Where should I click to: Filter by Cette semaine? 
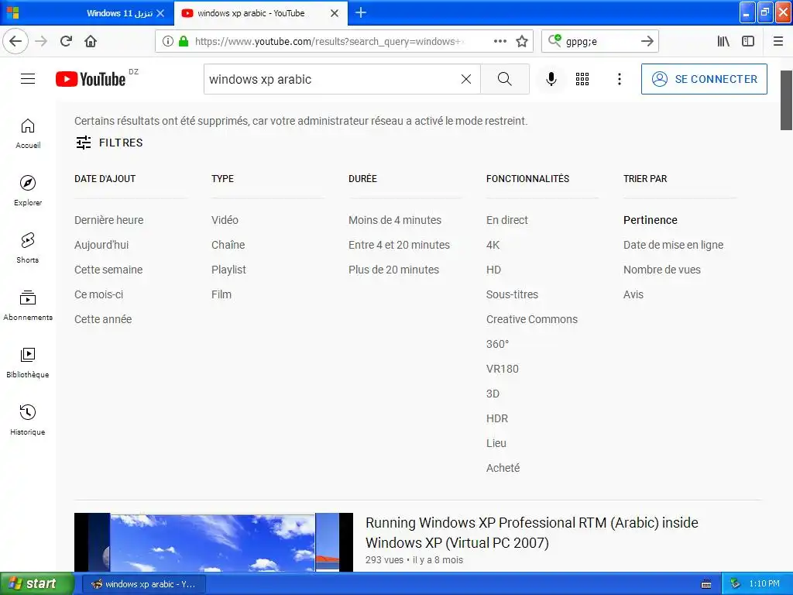108,270
